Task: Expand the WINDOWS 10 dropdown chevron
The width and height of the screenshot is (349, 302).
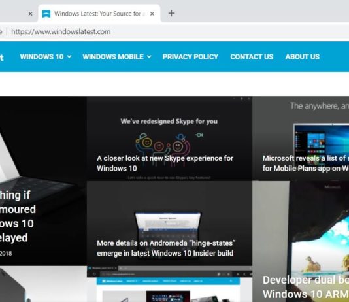Action: (x=69, y=56)
